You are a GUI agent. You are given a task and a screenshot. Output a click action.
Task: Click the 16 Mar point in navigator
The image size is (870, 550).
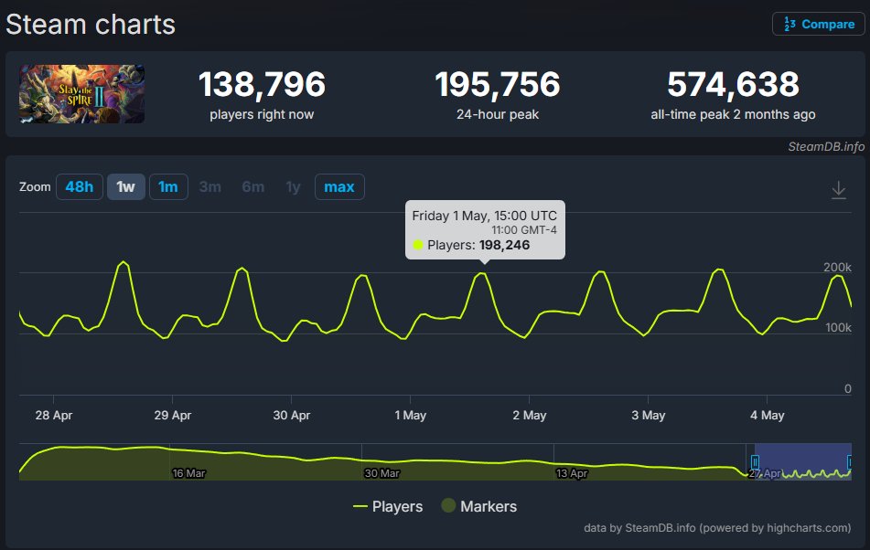coord(188,473)
